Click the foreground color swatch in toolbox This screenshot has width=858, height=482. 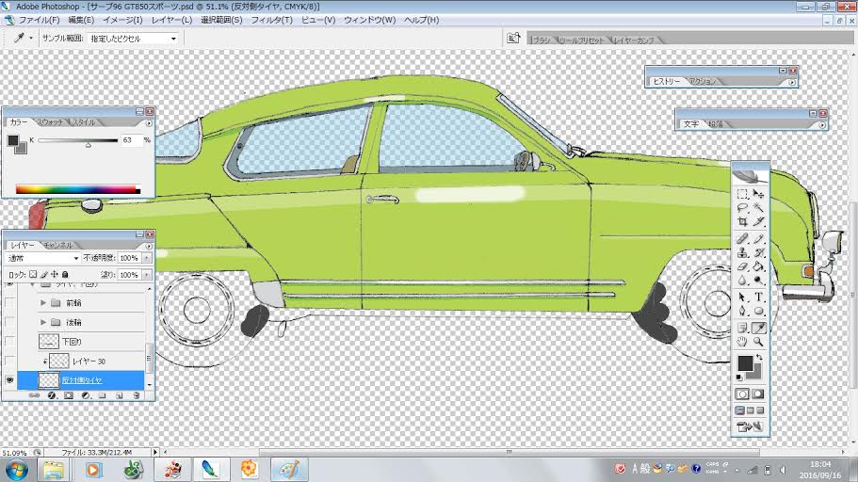[745, 362]
